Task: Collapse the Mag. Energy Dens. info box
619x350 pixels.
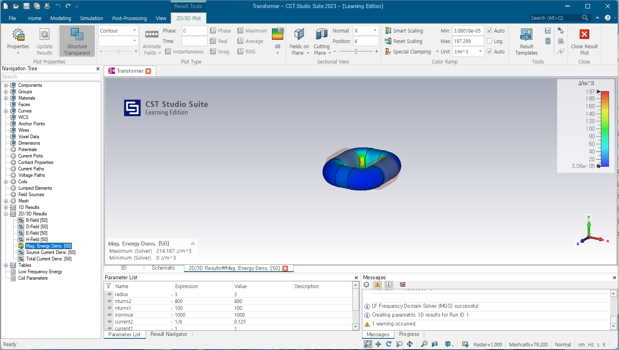Action: pos(193,244)
